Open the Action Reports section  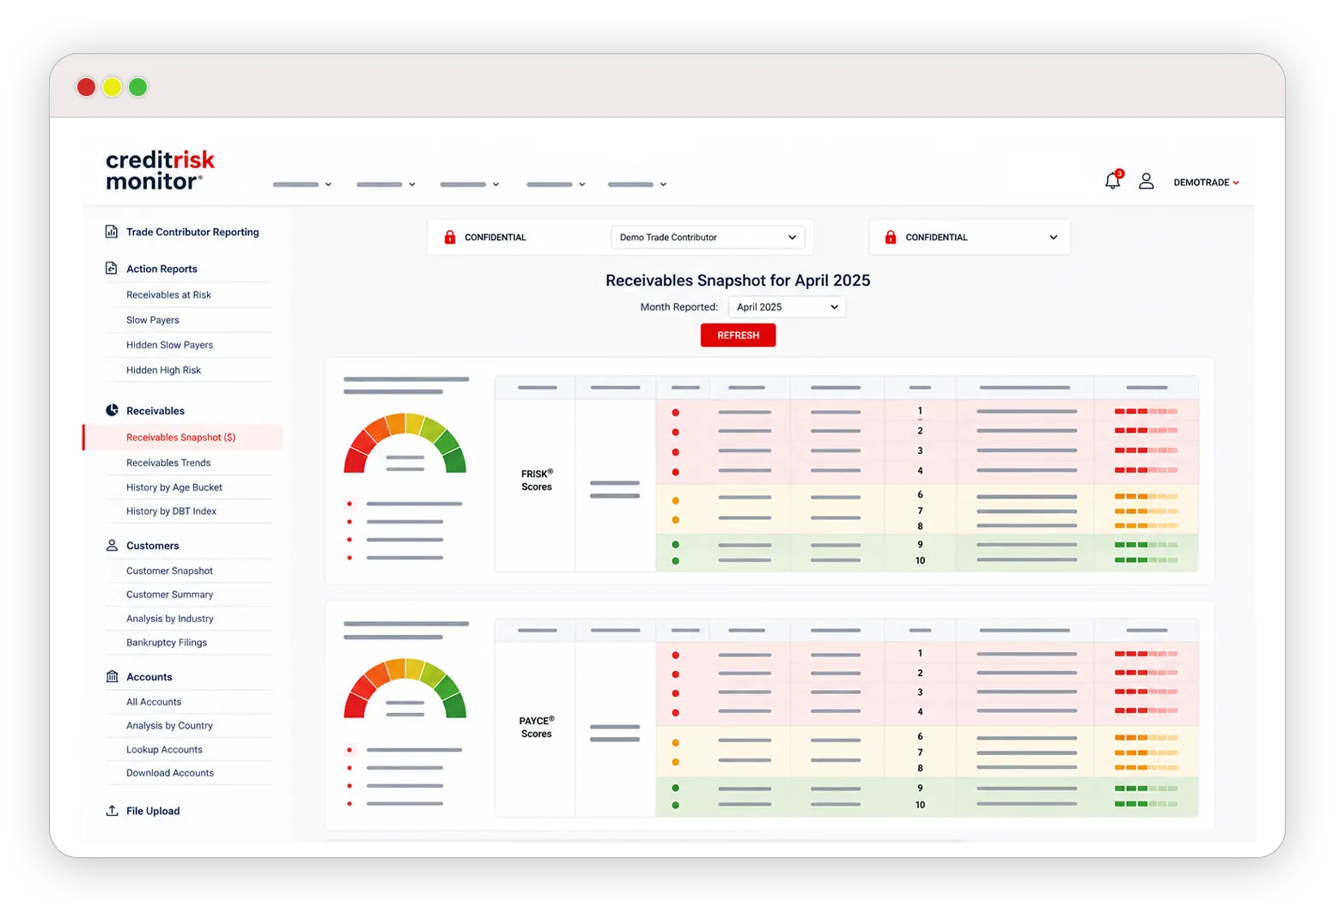point(161,269)
